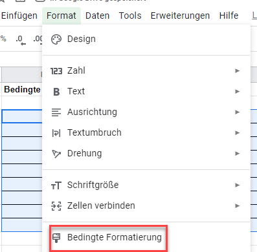Decrease decimal places toolbar button

tap(21, 40)
